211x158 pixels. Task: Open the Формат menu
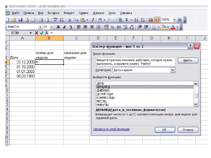(69, 13)
